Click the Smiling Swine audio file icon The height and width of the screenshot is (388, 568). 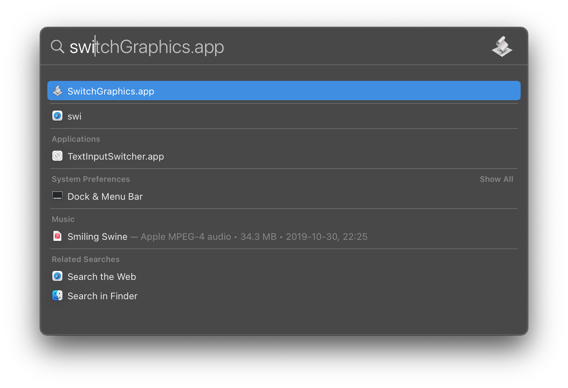pyautogui.click(x=57, y=236)
